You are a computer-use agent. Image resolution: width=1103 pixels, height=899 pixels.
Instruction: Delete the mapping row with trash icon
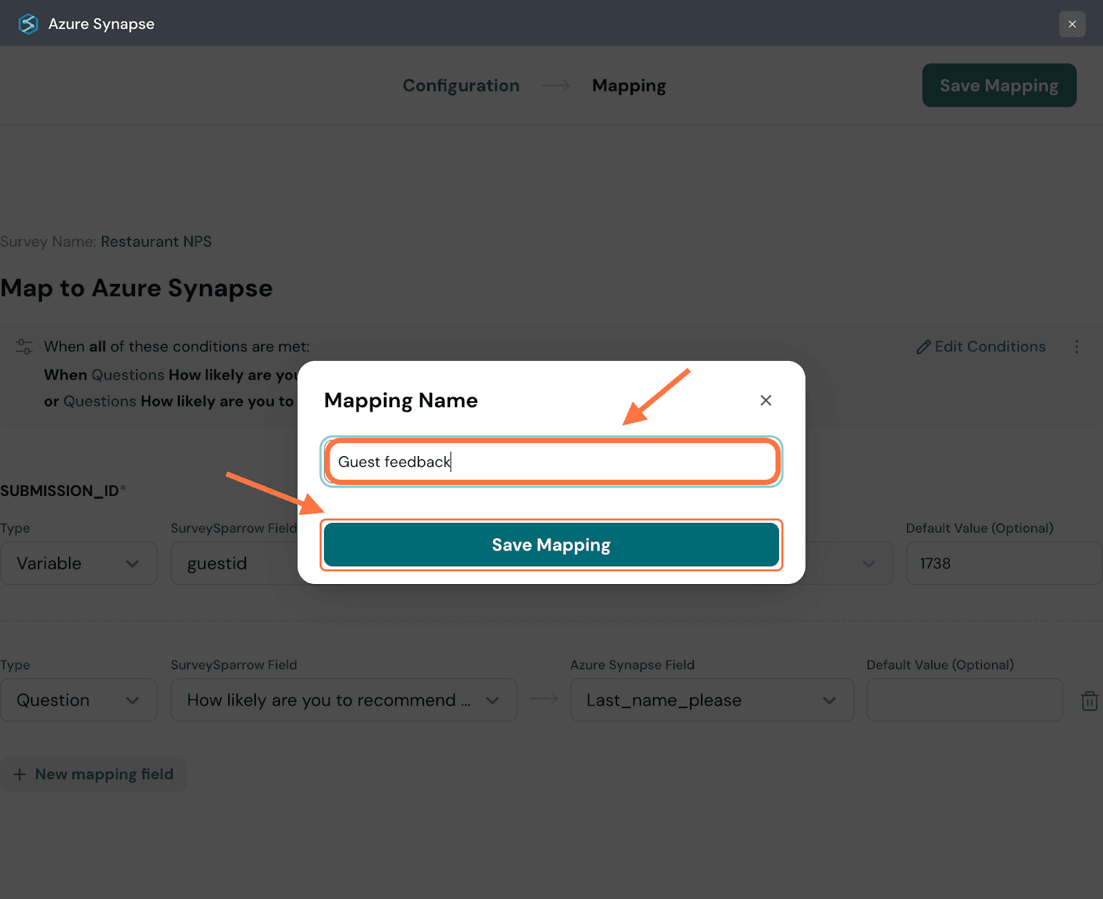(x=1089, y=701)
